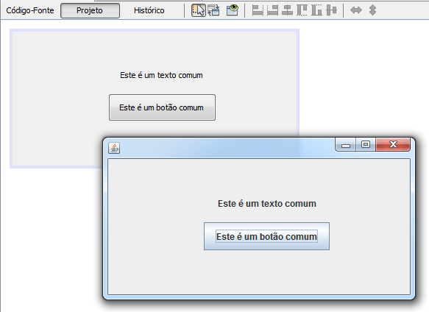Select the Projeto view button
Viewport: 429px width, 312px height.
click(90, 11)
